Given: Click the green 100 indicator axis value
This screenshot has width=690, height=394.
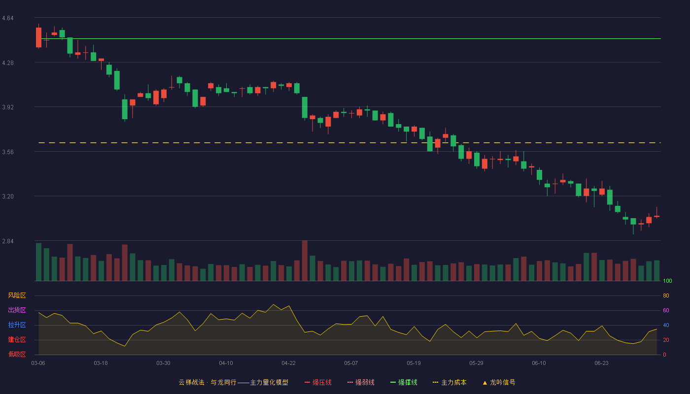Looking at the screenshot, I should pyautogui.click(x=667, y=281).
